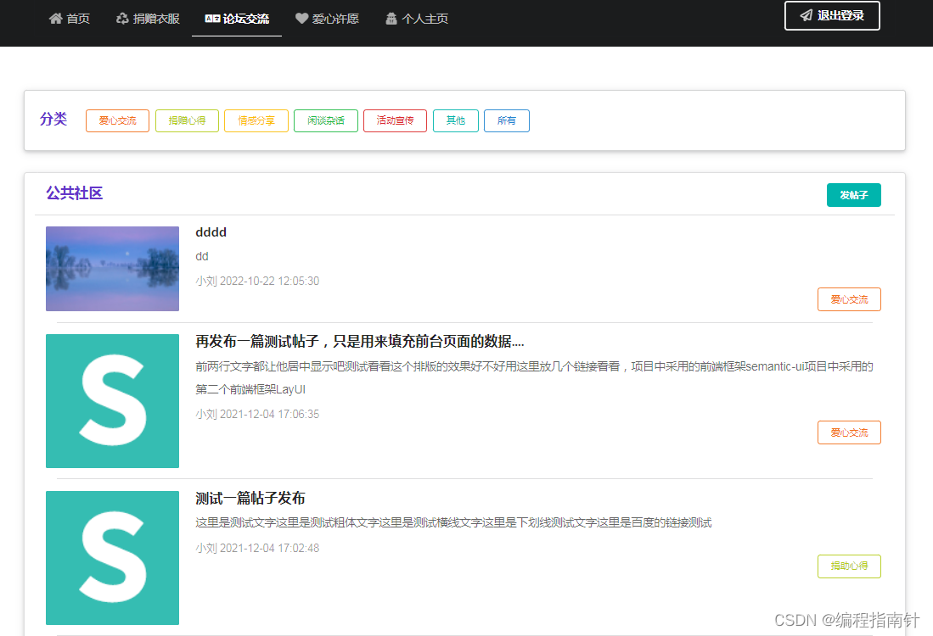Screen dimensions: 933x636
Task: Click the 发帖子 button
Action: point(854,195)
